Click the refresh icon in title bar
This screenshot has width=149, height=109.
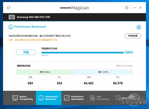9,8
